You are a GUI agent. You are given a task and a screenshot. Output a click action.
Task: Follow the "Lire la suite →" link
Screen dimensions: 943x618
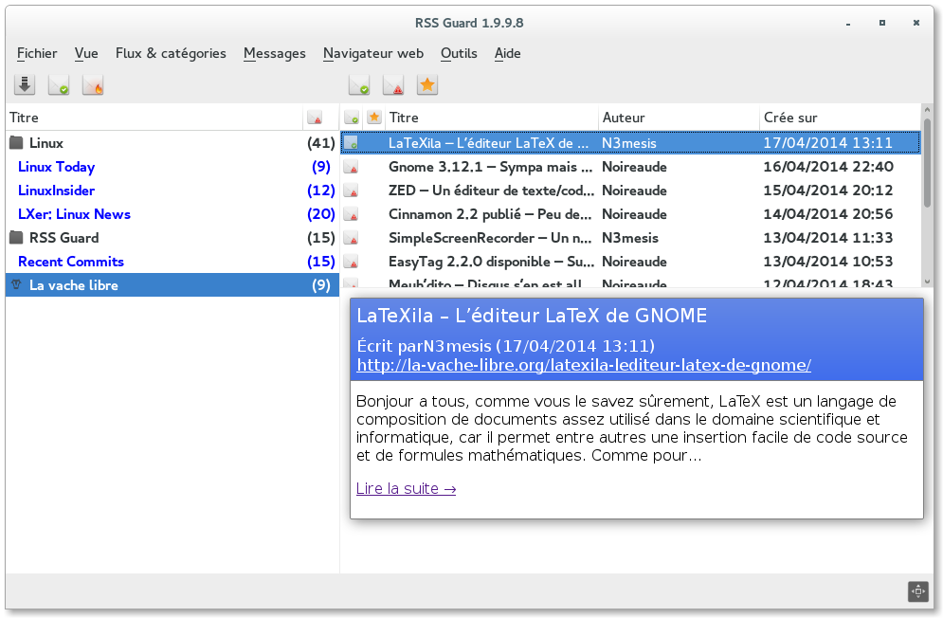click(x=406, y=489)
